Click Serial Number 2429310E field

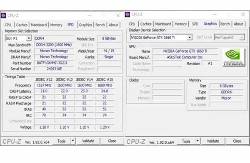[x=54, y=69]
